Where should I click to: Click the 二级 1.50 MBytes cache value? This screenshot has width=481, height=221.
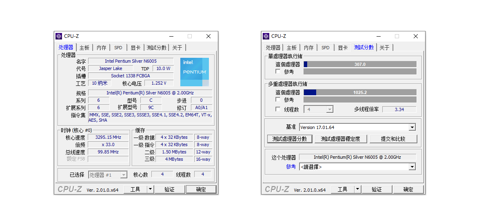click(x=174, y=152)
